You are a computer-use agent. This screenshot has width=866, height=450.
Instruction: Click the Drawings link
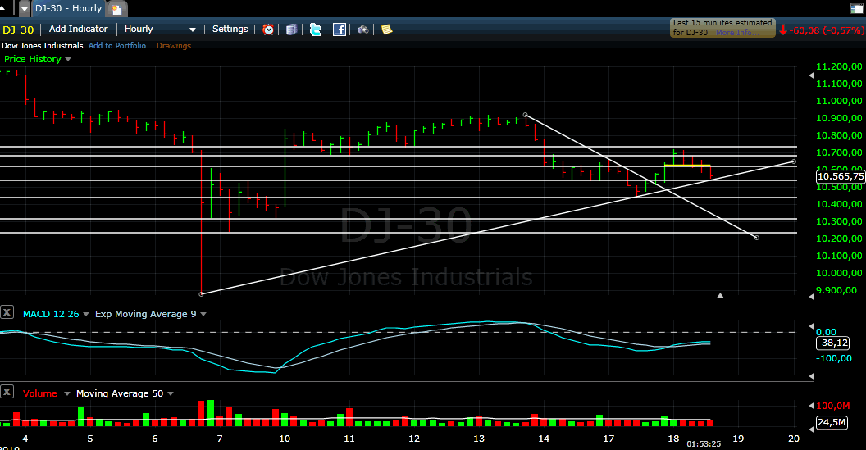tap(173, 45)
